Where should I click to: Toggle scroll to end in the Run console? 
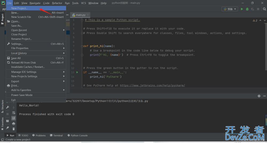click(x=14, y=118)
